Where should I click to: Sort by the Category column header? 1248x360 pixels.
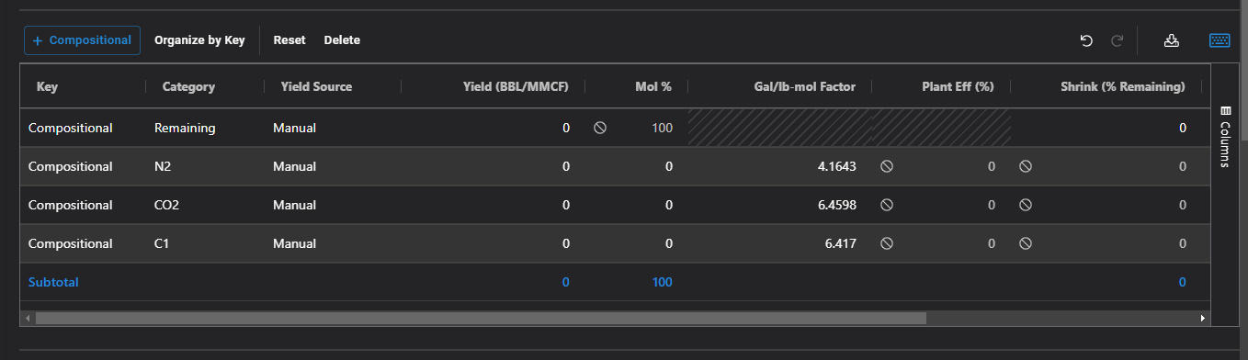[x=188, y=87]
